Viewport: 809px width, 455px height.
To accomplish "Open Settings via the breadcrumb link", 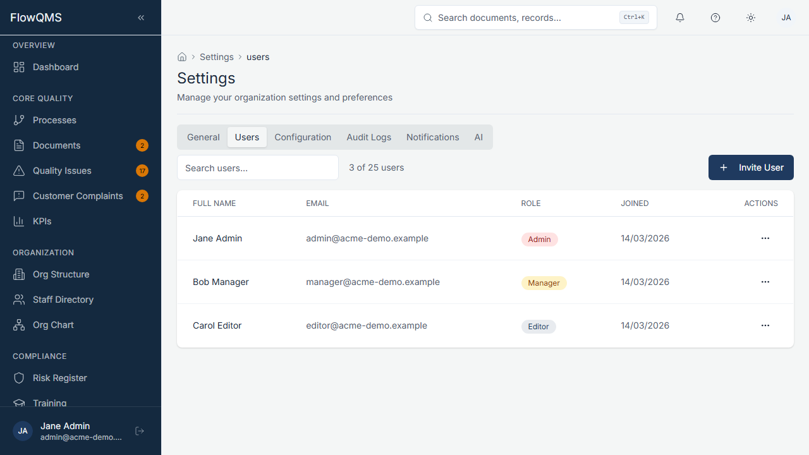I will point(217,57).
